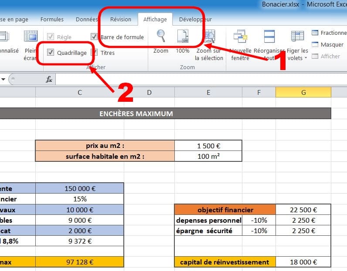Screen dimensions: 347x271
Task: Toggle the Règle checkbox
Action: 51,37
